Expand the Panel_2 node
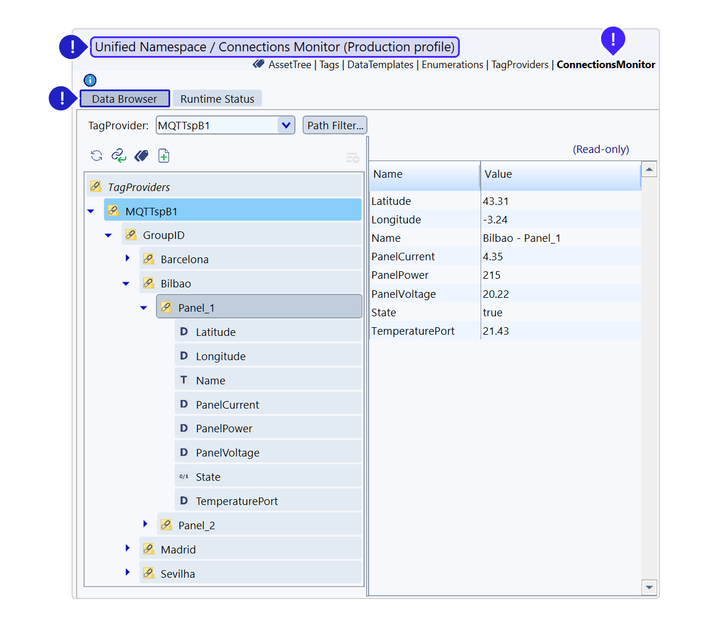Viewport: 705px width, 621px height. [x=145, y=524]
